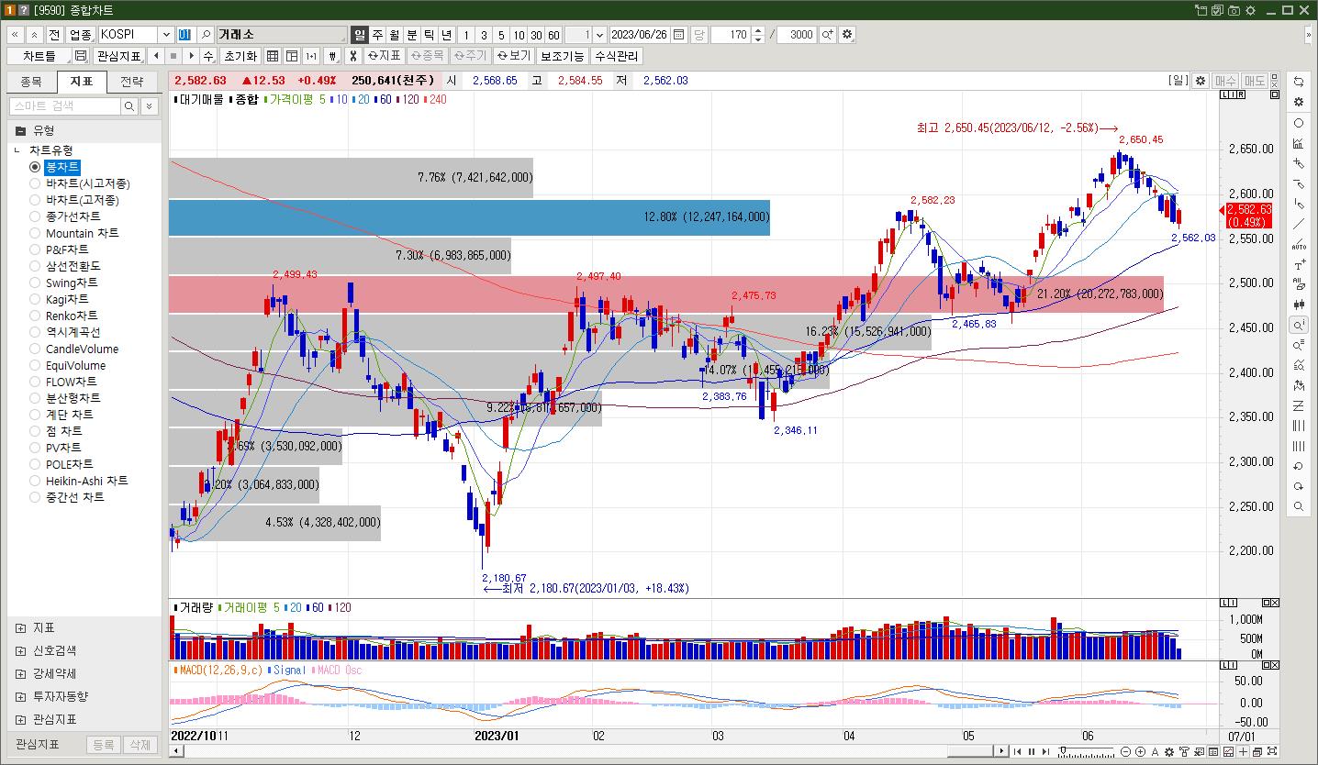Click the zoom out minus icon at bottom
Viewport: 1318px width, 765px height.
[1126, 752]
